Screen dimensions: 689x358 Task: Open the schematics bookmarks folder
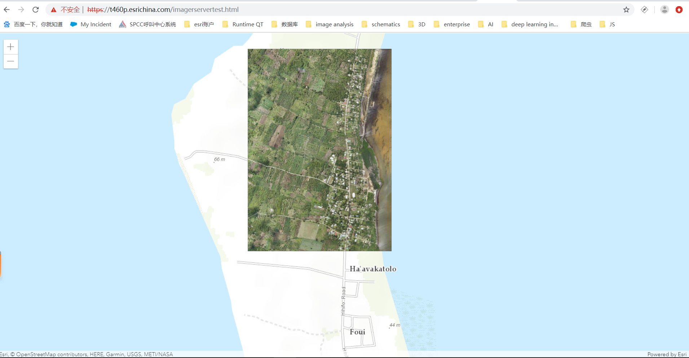coord(386,24)
